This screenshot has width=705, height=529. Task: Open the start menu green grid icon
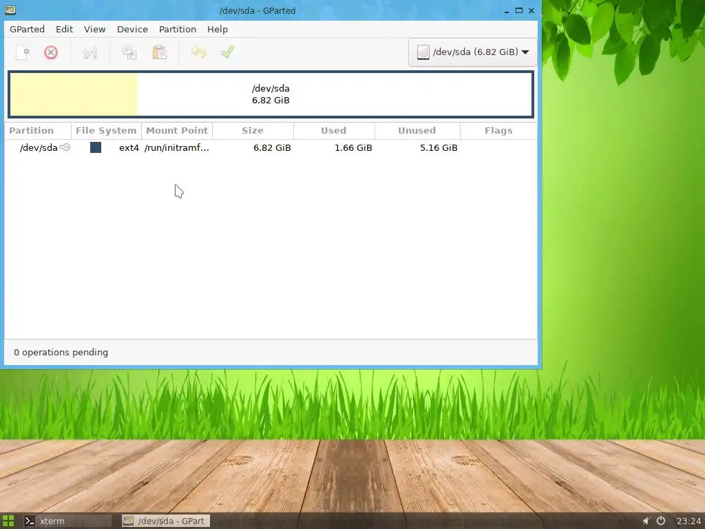coord(8,521)
